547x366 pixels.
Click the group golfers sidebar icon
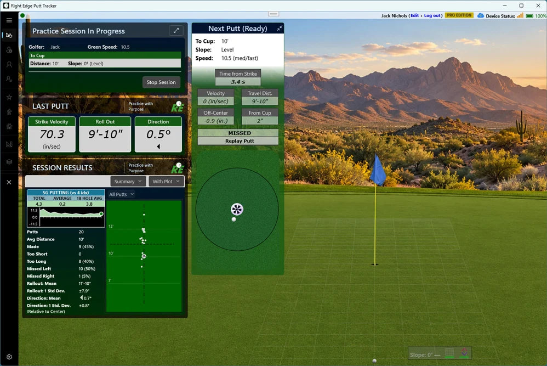point(9,126)
